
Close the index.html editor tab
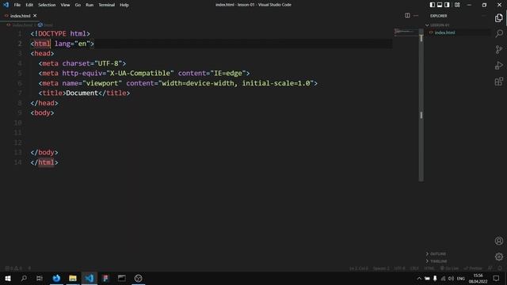(35, 16)
